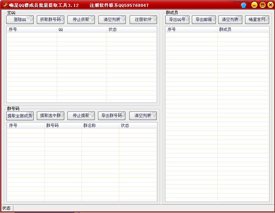Viewport: 275px width, 213px height.
Task: Extract selected groups using 提取选中群
Action: tap(50, 116)
